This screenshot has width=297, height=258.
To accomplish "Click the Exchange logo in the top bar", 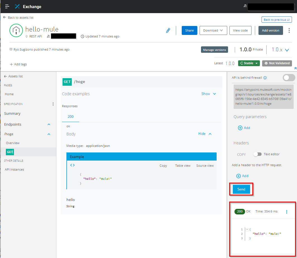I will tap(18, 6).
